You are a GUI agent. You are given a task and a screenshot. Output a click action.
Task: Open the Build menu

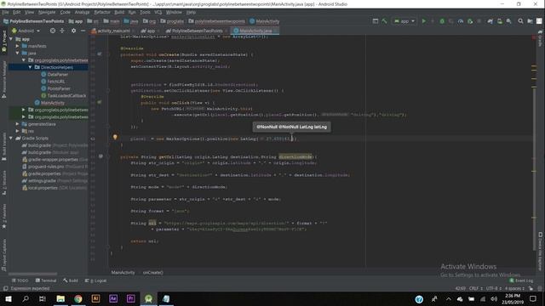coord(119,12)
